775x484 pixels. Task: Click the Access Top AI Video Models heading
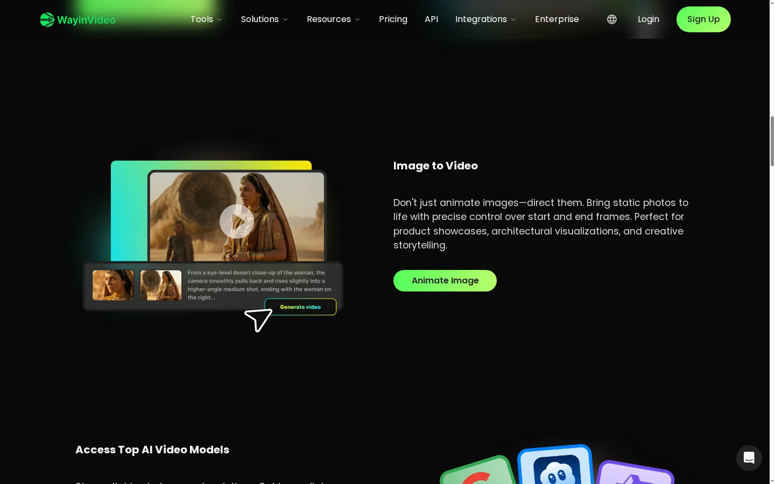(152, 450)
